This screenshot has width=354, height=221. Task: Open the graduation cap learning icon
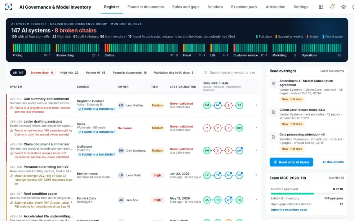(x=344, y=7)
